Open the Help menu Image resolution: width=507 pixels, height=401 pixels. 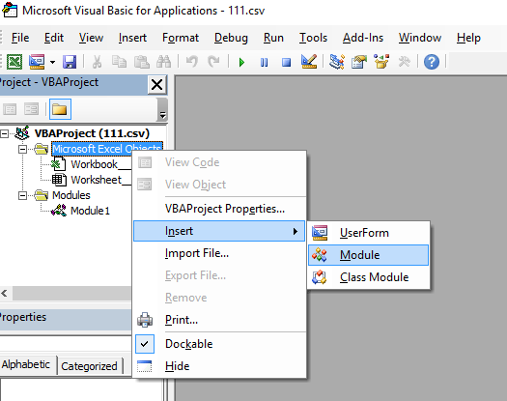pos(468,38)
